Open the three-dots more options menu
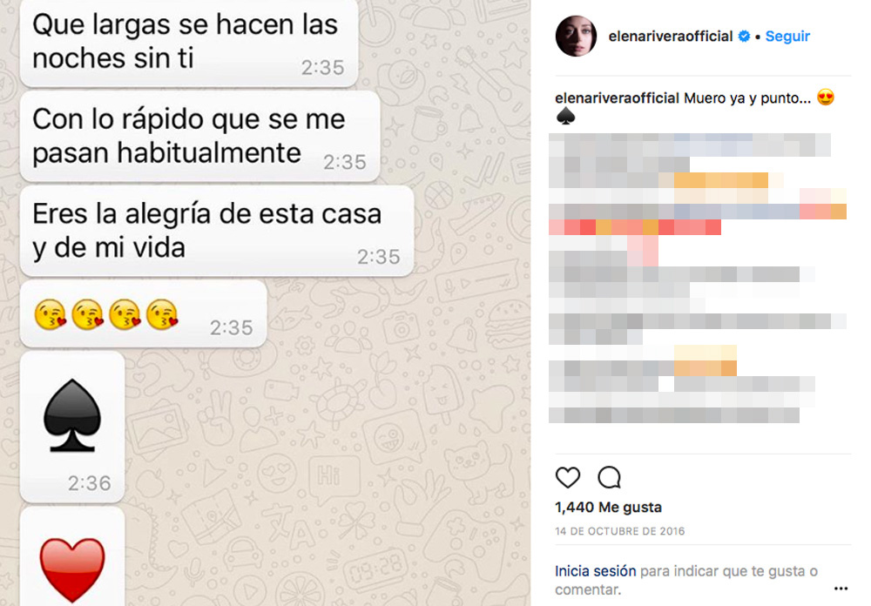 click(x=841, y=589)
